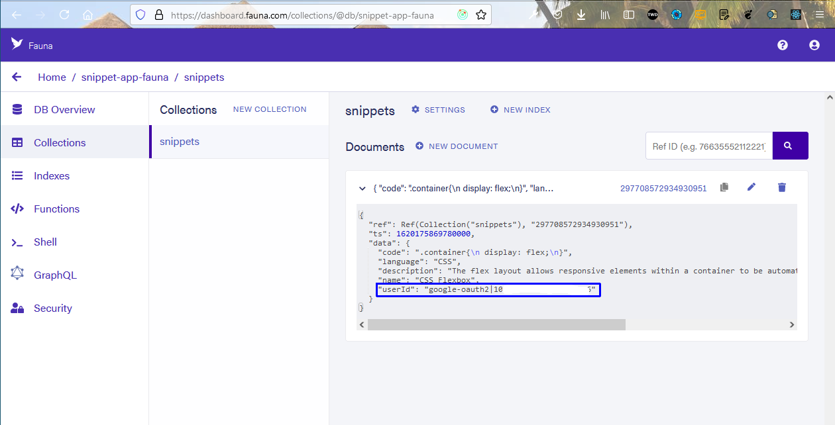Open the Shell page
The height and width of the screenshot is (425, 835).
coord(75,242)
